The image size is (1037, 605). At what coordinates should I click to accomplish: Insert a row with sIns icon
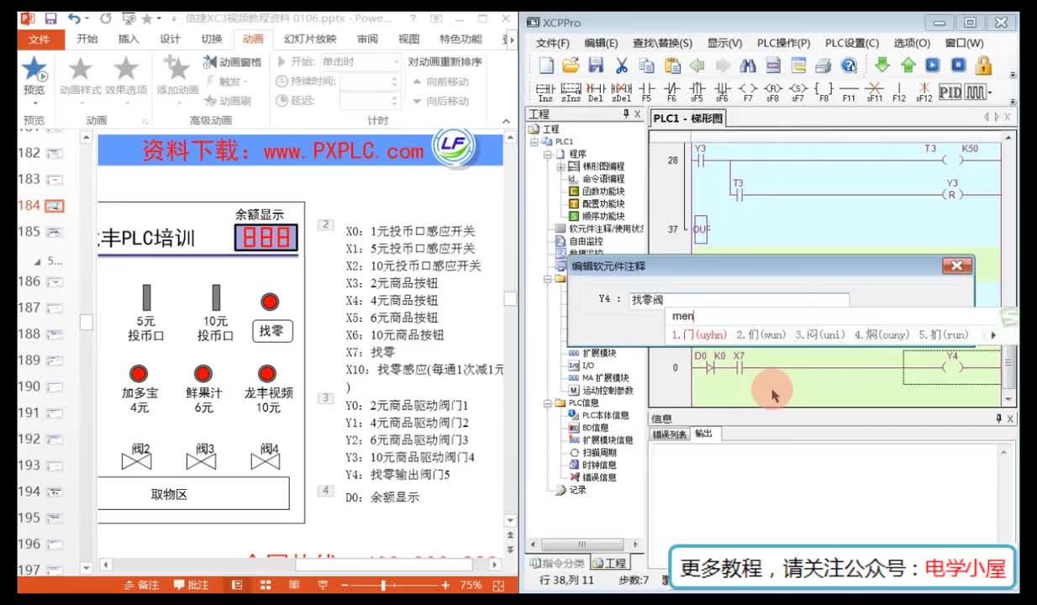571,92
